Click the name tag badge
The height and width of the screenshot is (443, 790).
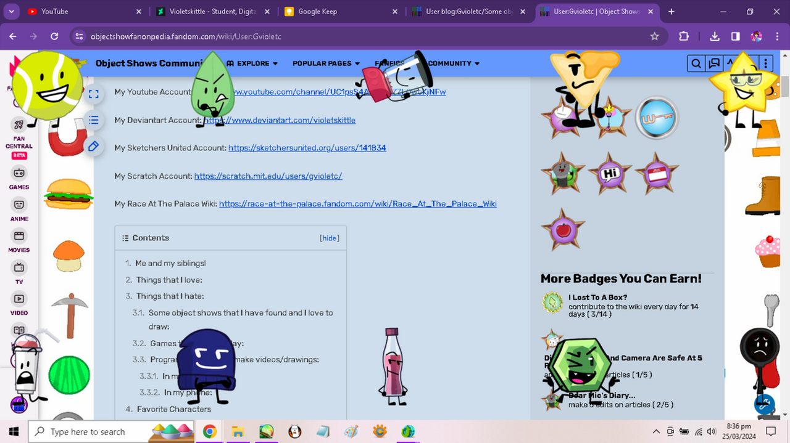657,173
